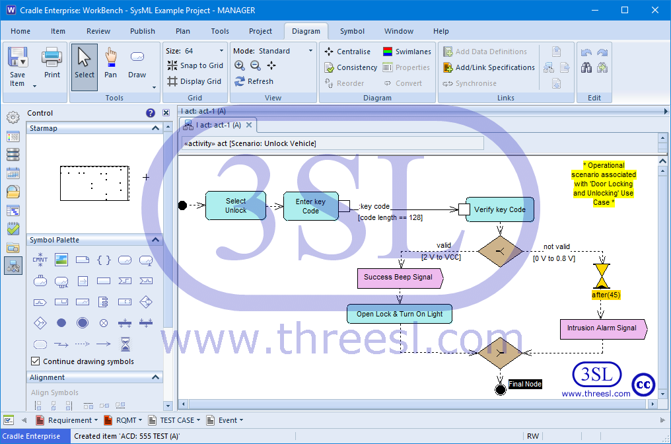Activate the Select arrow tool

tap(85, 67)
